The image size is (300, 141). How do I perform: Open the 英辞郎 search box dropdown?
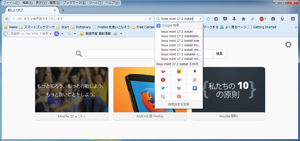coord(51,34)
